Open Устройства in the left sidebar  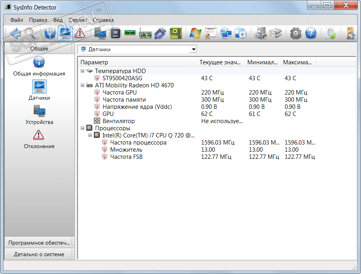(x=39, y=115)
